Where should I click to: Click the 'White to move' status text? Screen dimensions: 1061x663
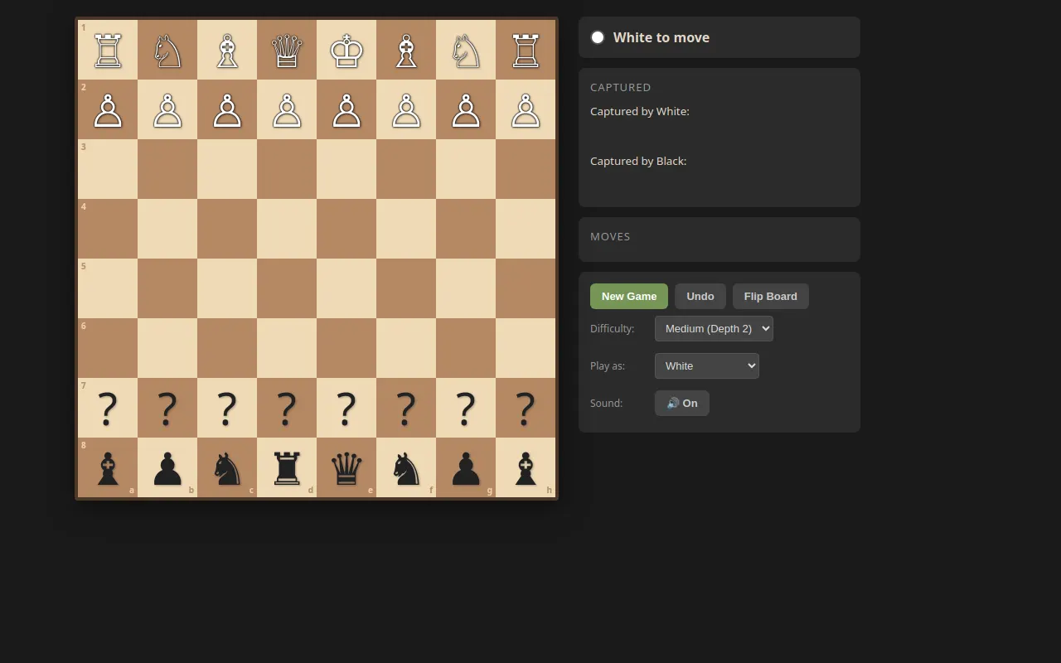[661, 37]
